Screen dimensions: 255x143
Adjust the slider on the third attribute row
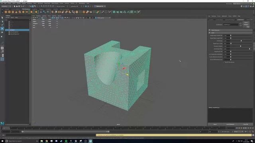pos(241,41)
